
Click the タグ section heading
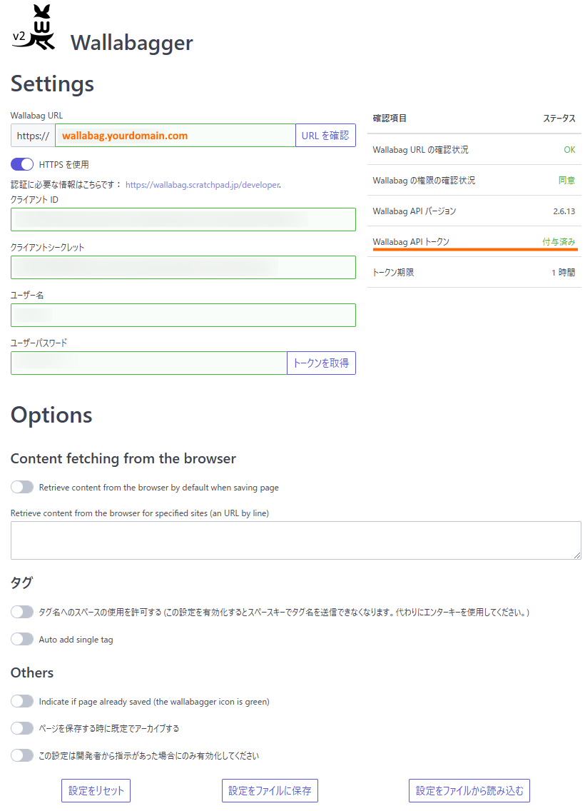click(x=21, y=583)
